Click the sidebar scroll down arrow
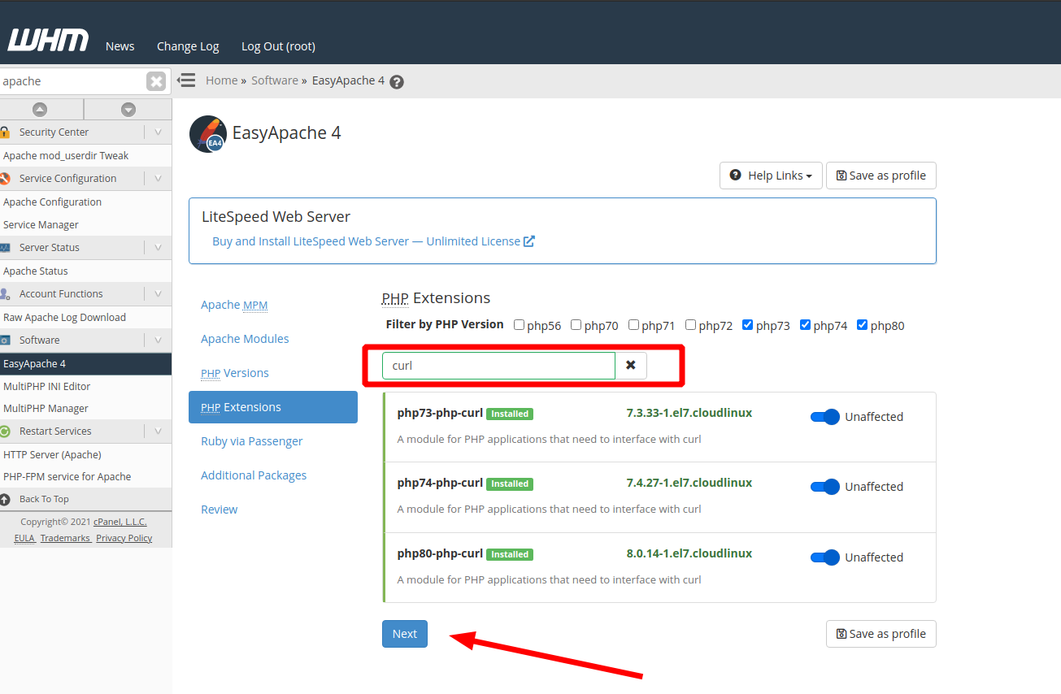The image size is (1061, 694). (x=128, y=110)
